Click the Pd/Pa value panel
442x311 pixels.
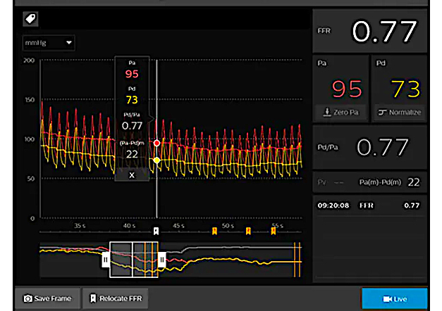(x=369, y=147)
